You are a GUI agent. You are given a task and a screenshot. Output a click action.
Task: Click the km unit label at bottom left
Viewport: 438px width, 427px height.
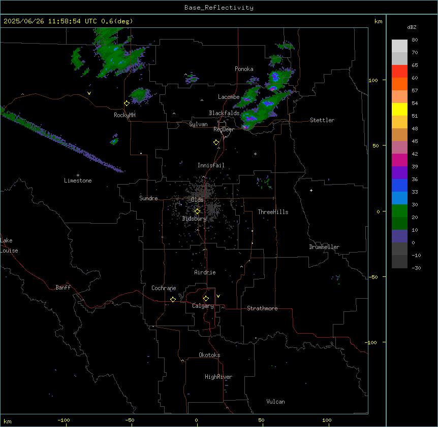pos(8,421)
